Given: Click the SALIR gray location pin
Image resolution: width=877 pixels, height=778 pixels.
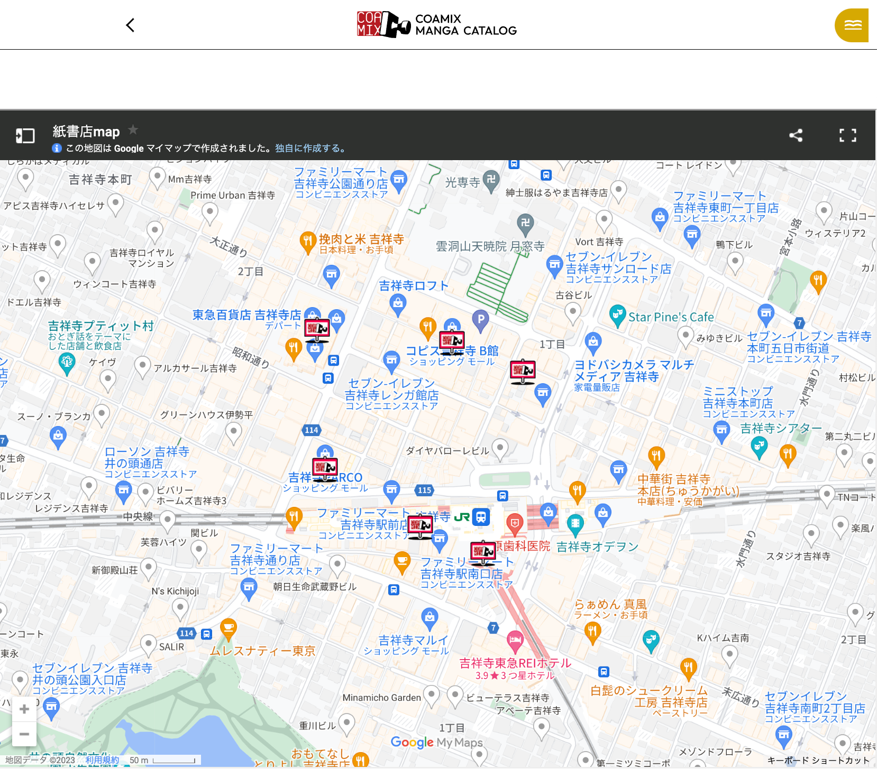Looking at the screenshot, I should [x=149, y=645].
